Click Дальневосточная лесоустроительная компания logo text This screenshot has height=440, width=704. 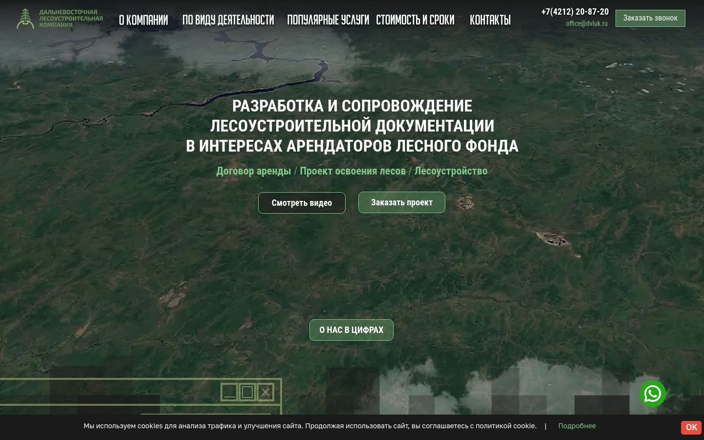[x=71, y=19]
